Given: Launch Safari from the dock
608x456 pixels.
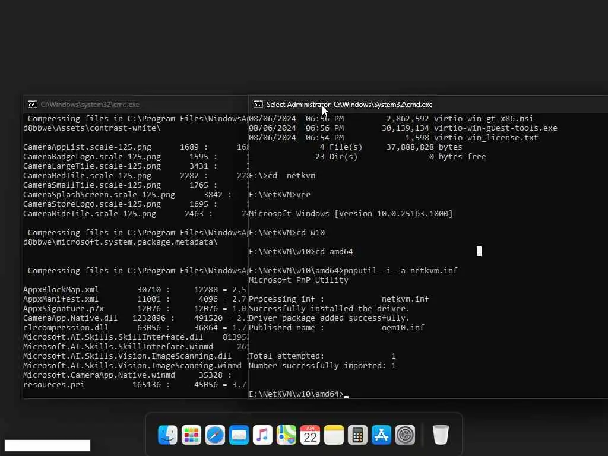Looking at the screenshot, I should point(215,435).
